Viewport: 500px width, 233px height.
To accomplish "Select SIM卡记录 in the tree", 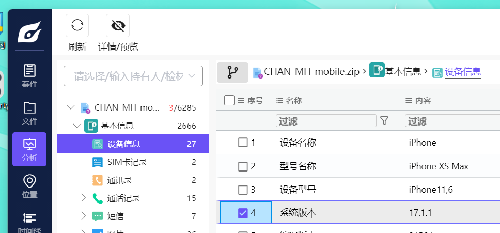I will click(127, 162).
